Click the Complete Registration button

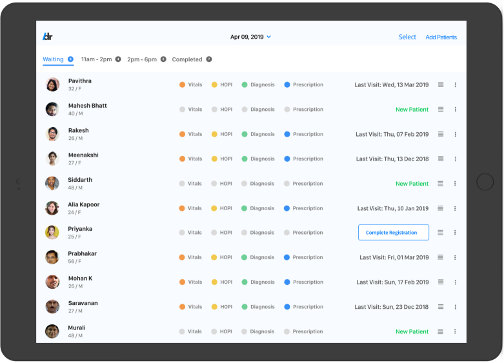click(393, 233)
